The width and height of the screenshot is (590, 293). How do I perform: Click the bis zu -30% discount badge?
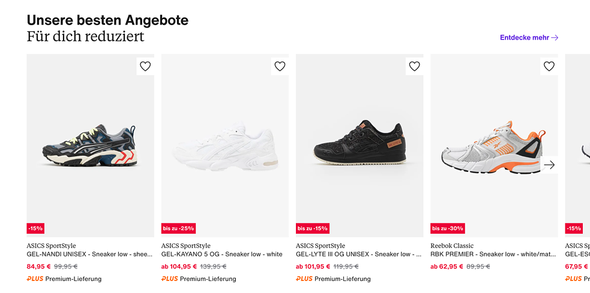coord(447,228)
